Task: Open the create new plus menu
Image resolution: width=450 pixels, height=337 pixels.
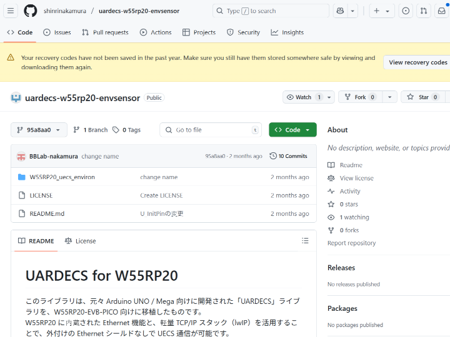Action: [382, 11]
